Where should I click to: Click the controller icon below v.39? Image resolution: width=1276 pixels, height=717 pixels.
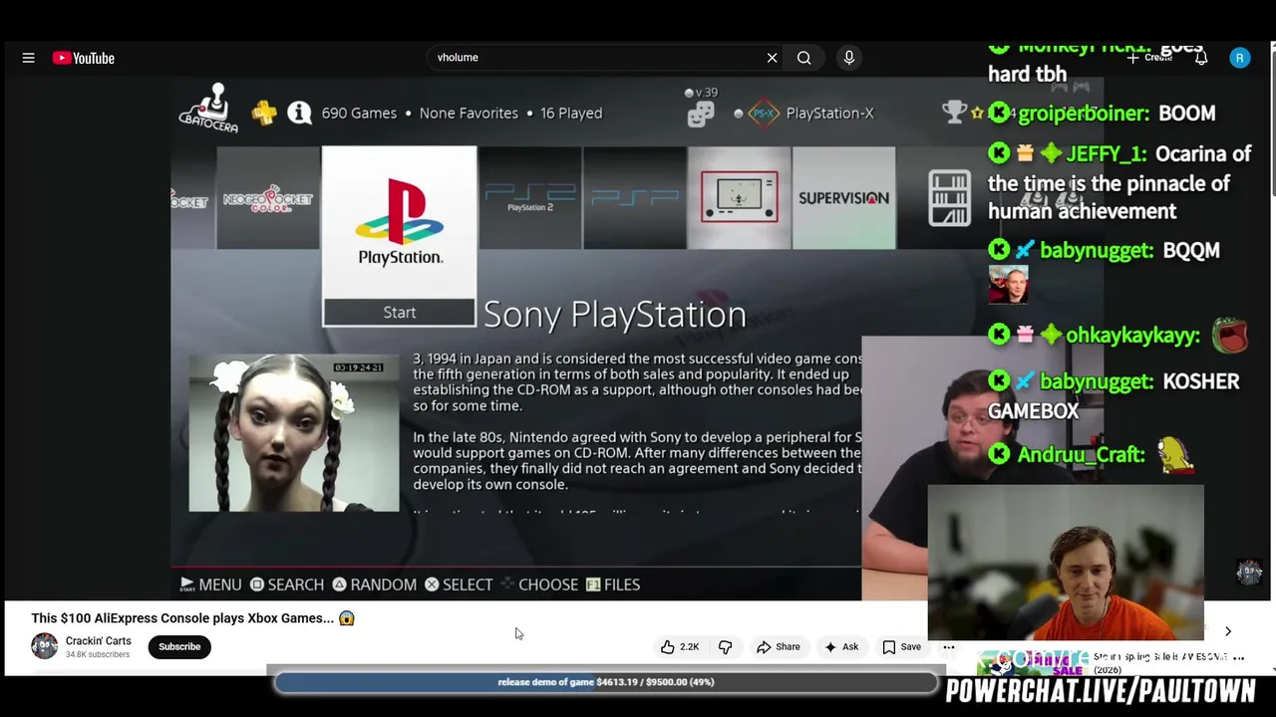(701, 115)
